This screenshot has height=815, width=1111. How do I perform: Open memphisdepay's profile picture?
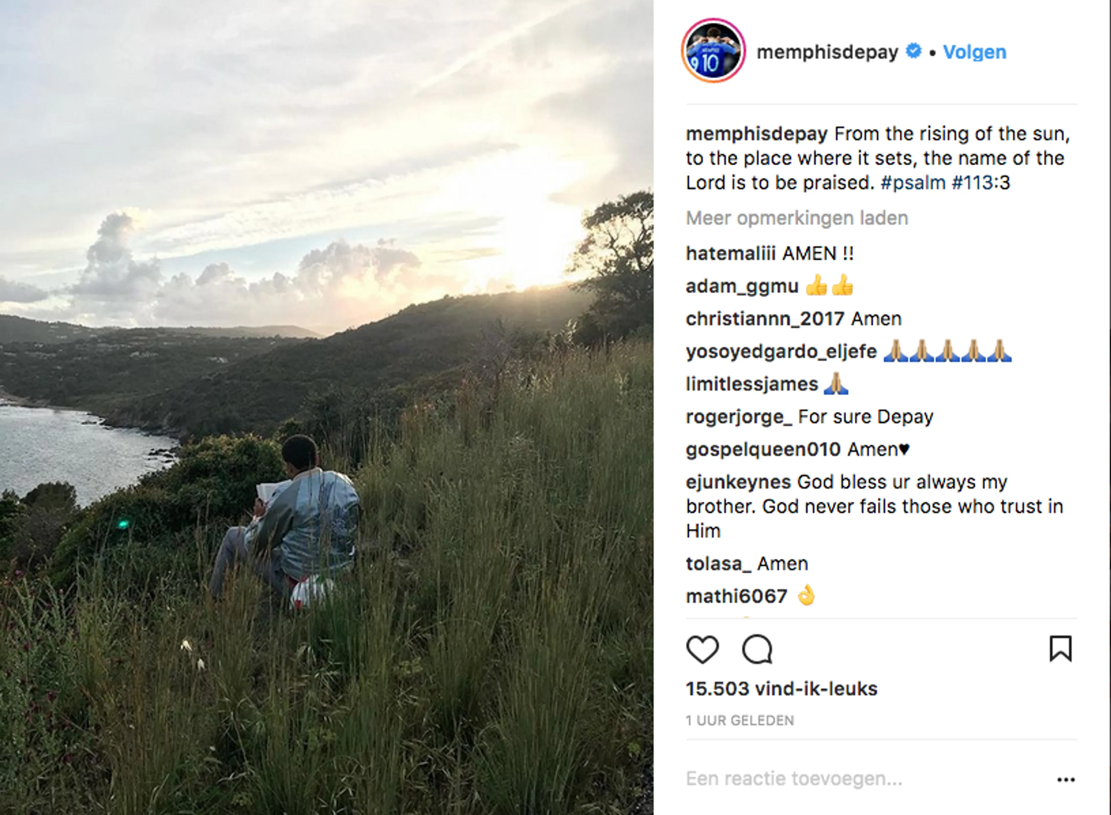click(713, 51)
